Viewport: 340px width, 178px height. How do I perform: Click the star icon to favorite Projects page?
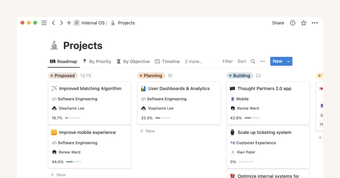pos(303,23)
